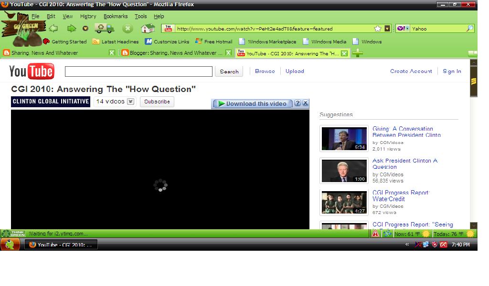Screen dimensions: 489x286
Task: Open the Bookmarks menu
Action: coord(116,16)
